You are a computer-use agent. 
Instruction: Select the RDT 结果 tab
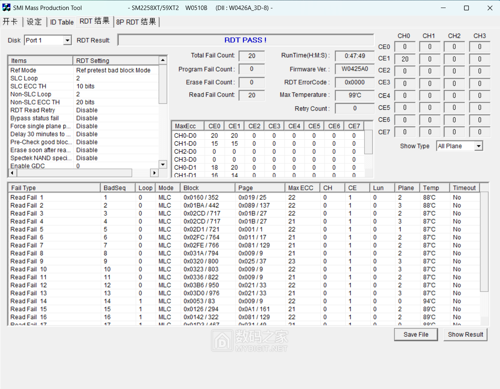(95, 21)
